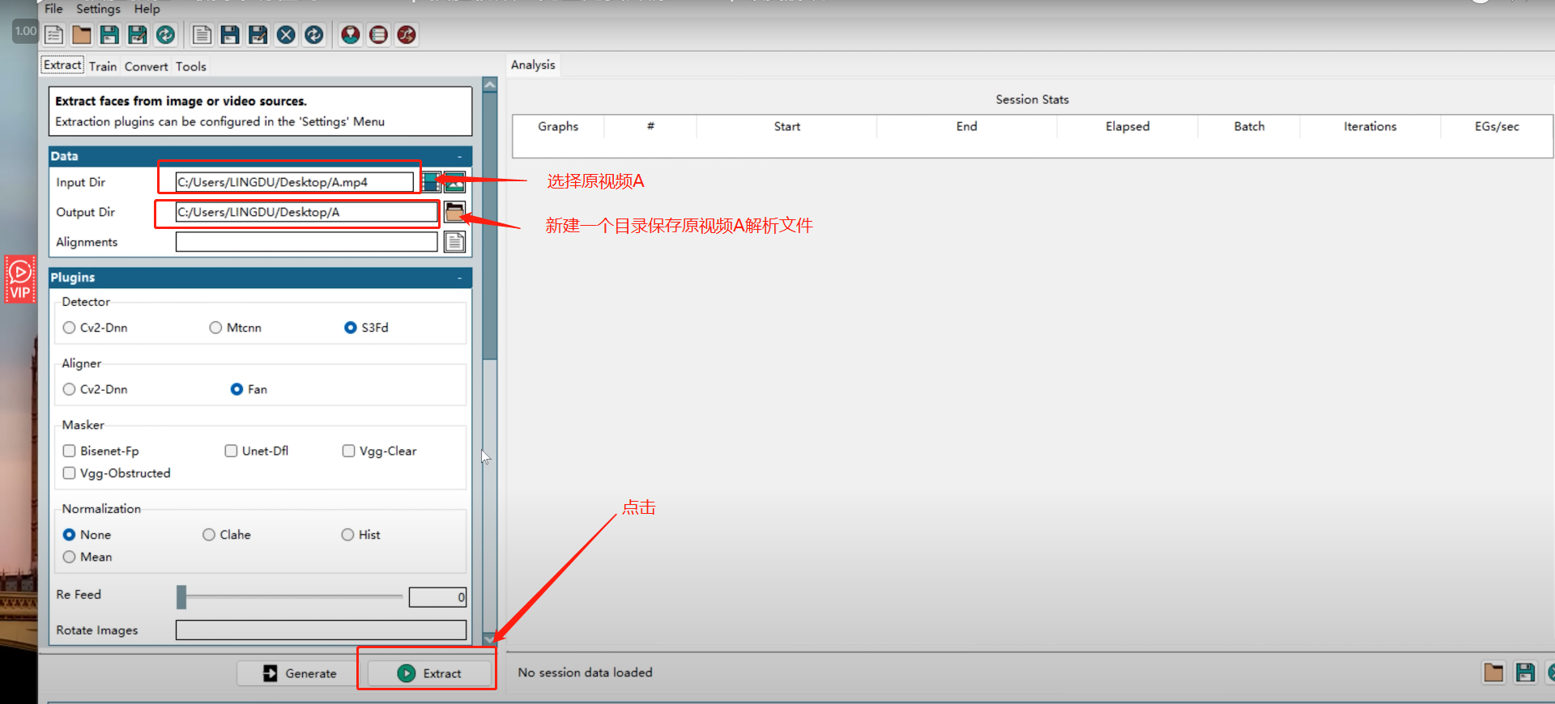Choose Clahe normalization option
The height and width of the screenshot is (704, 1555).
point(209,535)
